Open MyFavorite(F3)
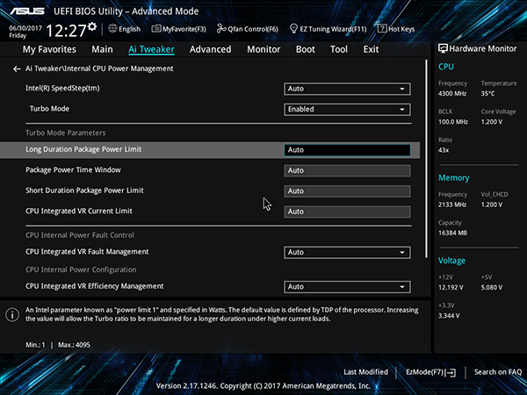The width and height of the screenshot is (527, 395). (x=179, y=29)
